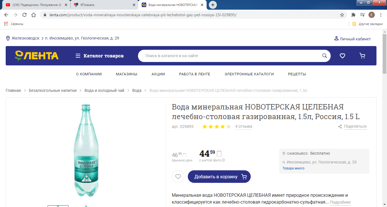387x207 pixels.
Task: Go to Главная breadcrumb
Action: 13,90
